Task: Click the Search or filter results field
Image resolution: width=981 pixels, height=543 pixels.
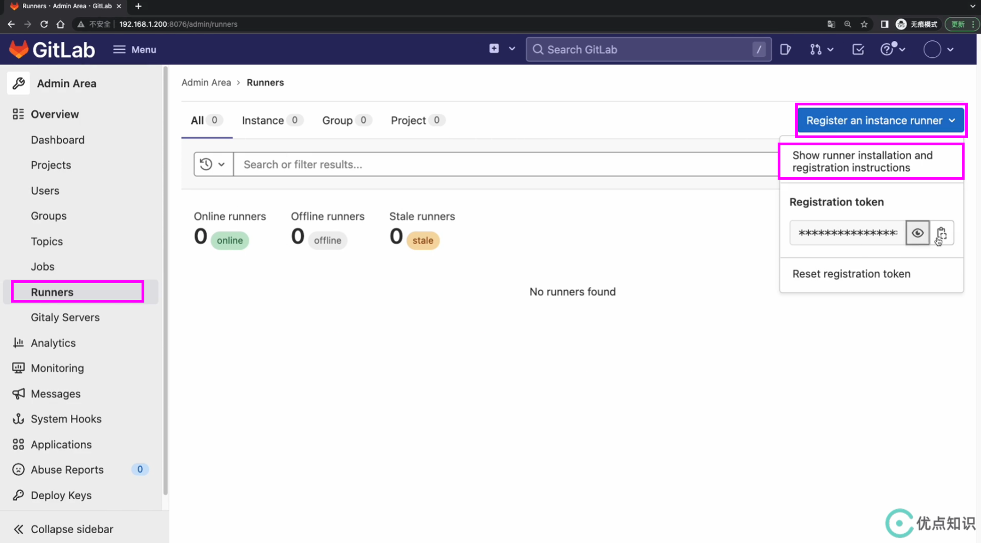Action: (x=506, y=164)
